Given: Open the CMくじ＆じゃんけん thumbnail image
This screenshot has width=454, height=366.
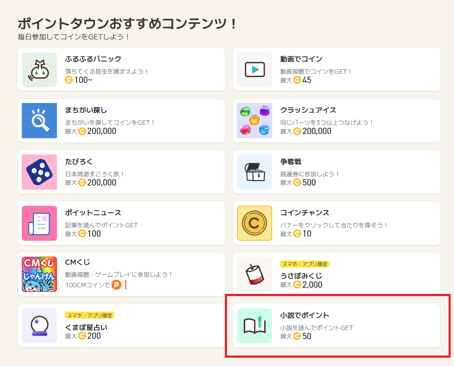Looking at the screenshot, I should coord(39,274).
